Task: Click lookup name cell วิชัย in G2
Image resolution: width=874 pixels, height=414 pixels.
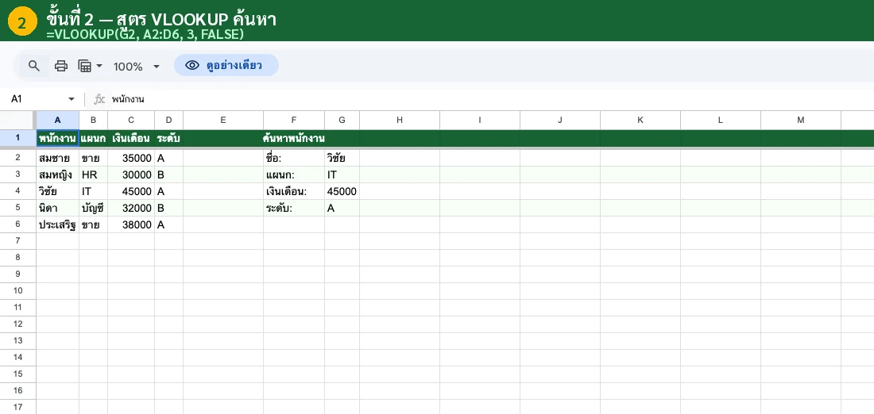Action: (342, 158)
